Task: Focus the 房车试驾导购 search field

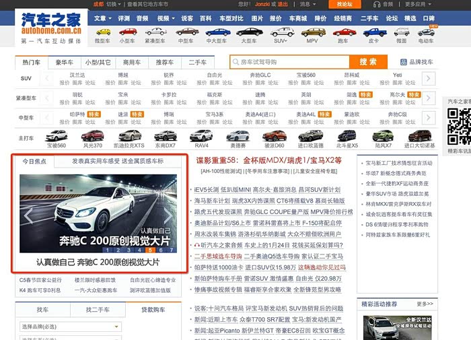Action: pos(289,62)
